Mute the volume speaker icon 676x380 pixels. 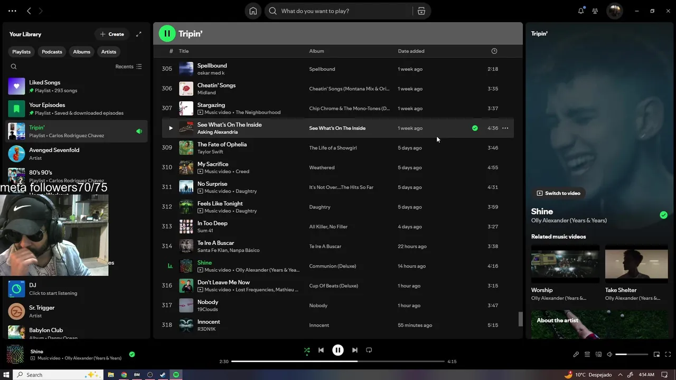click(x=609, y=355)
